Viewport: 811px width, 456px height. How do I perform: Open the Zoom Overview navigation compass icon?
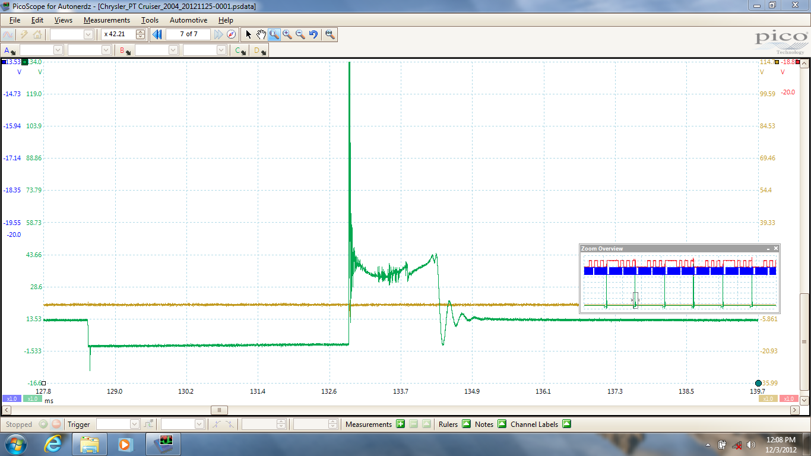pyautogui.click(x=230, y=34)
